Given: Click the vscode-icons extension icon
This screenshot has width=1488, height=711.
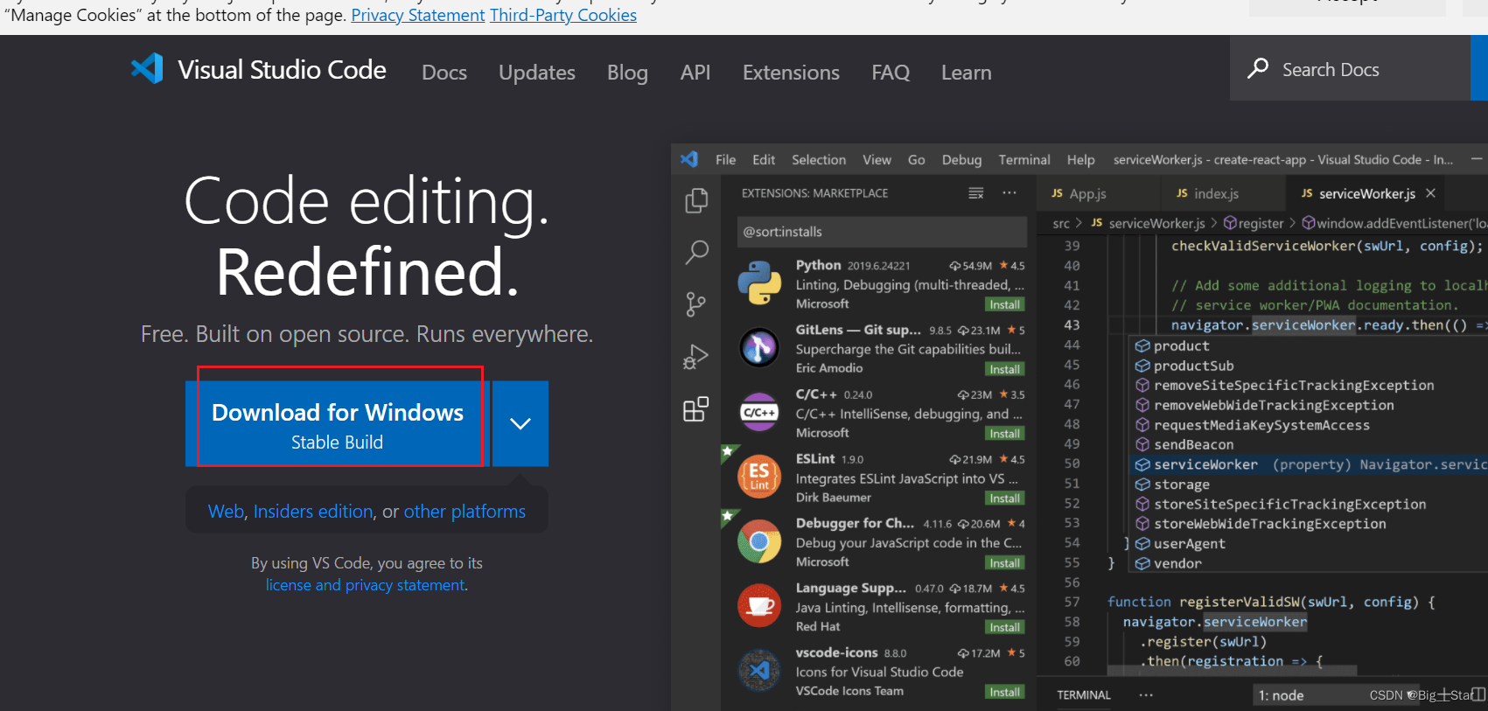Looking at the screenshot, I should pyautogui.click(x=759, y=670).
